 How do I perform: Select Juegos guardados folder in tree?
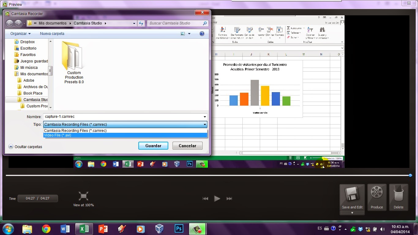pyautogui.click(x=31, y=61)
